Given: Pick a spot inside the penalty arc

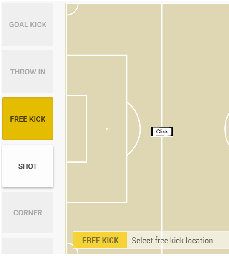Looking at the screenshot, I should click(133, 129).
